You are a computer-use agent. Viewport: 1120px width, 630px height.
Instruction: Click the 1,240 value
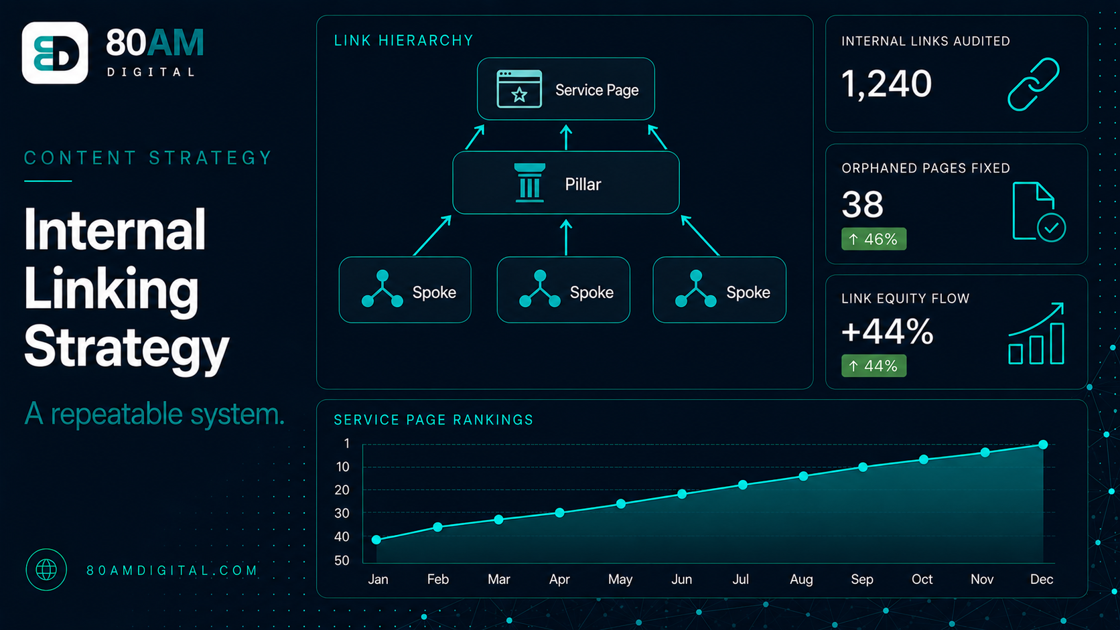[886, 84]
